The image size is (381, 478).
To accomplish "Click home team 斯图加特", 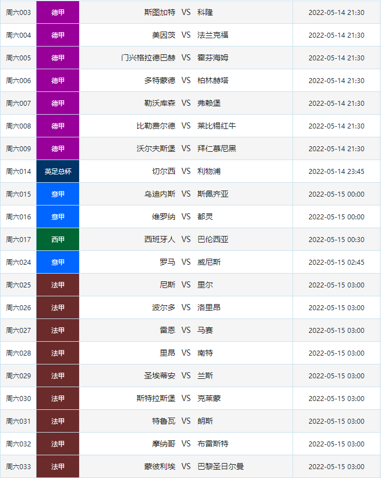I will 160,13.
